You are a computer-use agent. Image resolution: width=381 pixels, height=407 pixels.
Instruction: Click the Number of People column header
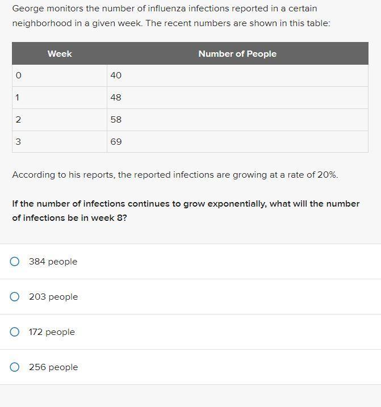237,54
